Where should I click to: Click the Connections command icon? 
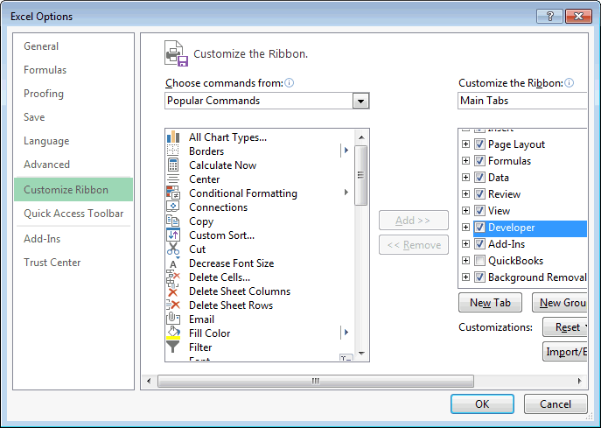tap(173, 207)
